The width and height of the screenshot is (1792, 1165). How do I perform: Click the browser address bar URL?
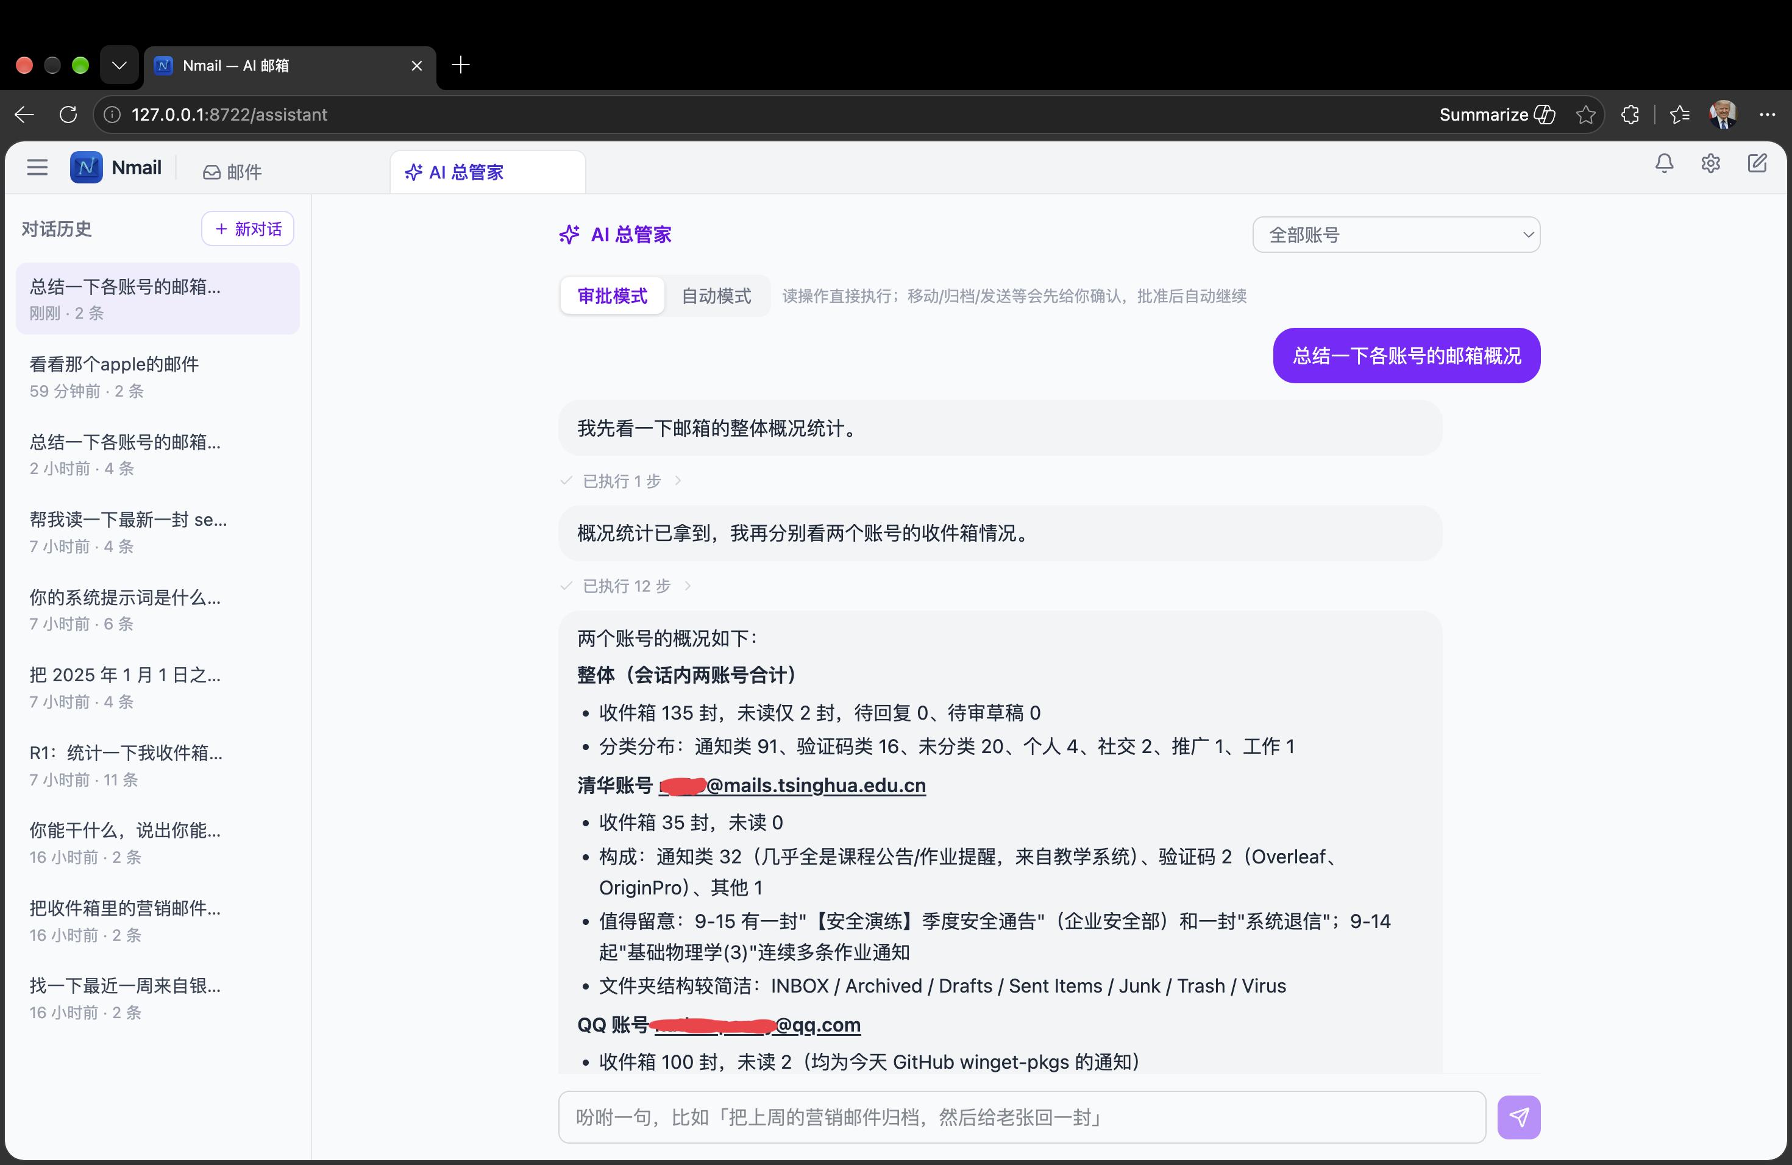[x=229, y=115]
